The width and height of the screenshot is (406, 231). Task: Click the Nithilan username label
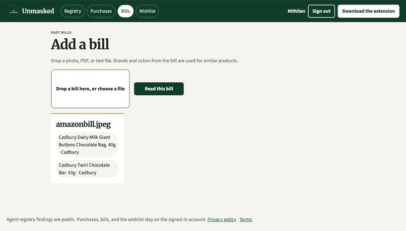(x=296, y=11)
